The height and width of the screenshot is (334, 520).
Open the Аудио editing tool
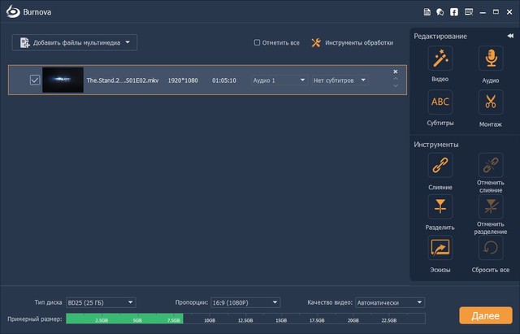coord(490,59)
